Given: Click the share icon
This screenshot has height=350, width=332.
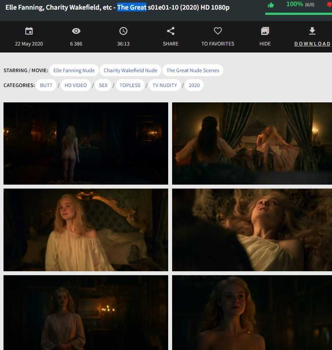Looking at the screenshot, I should (x=170, y=31).
